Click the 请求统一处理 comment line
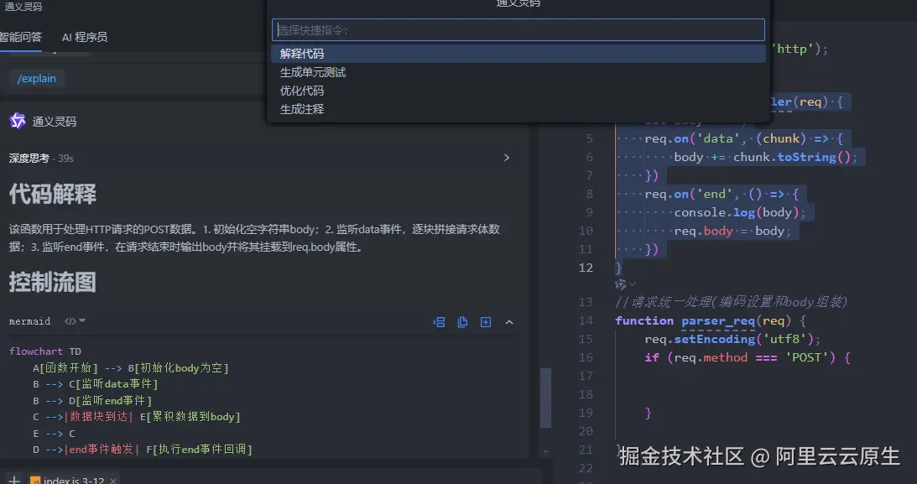 [731, 302]
